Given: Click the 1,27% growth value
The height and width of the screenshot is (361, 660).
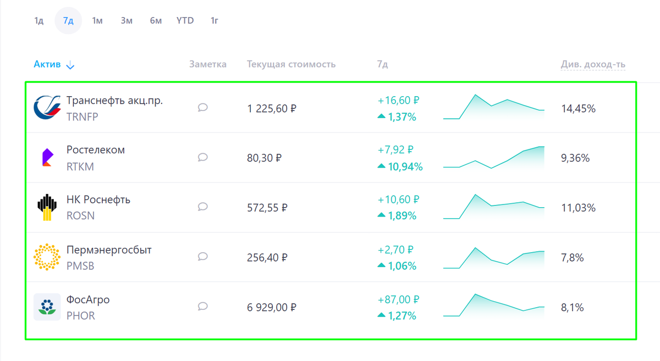Looking at the screenshot, I should click(x=402, y=316).
